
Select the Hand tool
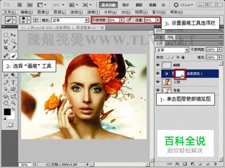pos(6,103)
